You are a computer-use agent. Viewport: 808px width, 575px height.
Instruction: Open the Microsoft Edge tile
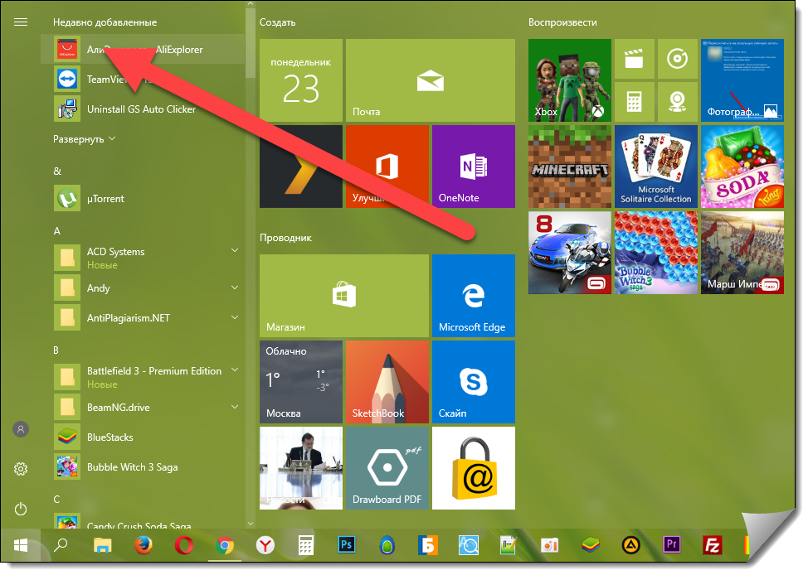point(473,295)
